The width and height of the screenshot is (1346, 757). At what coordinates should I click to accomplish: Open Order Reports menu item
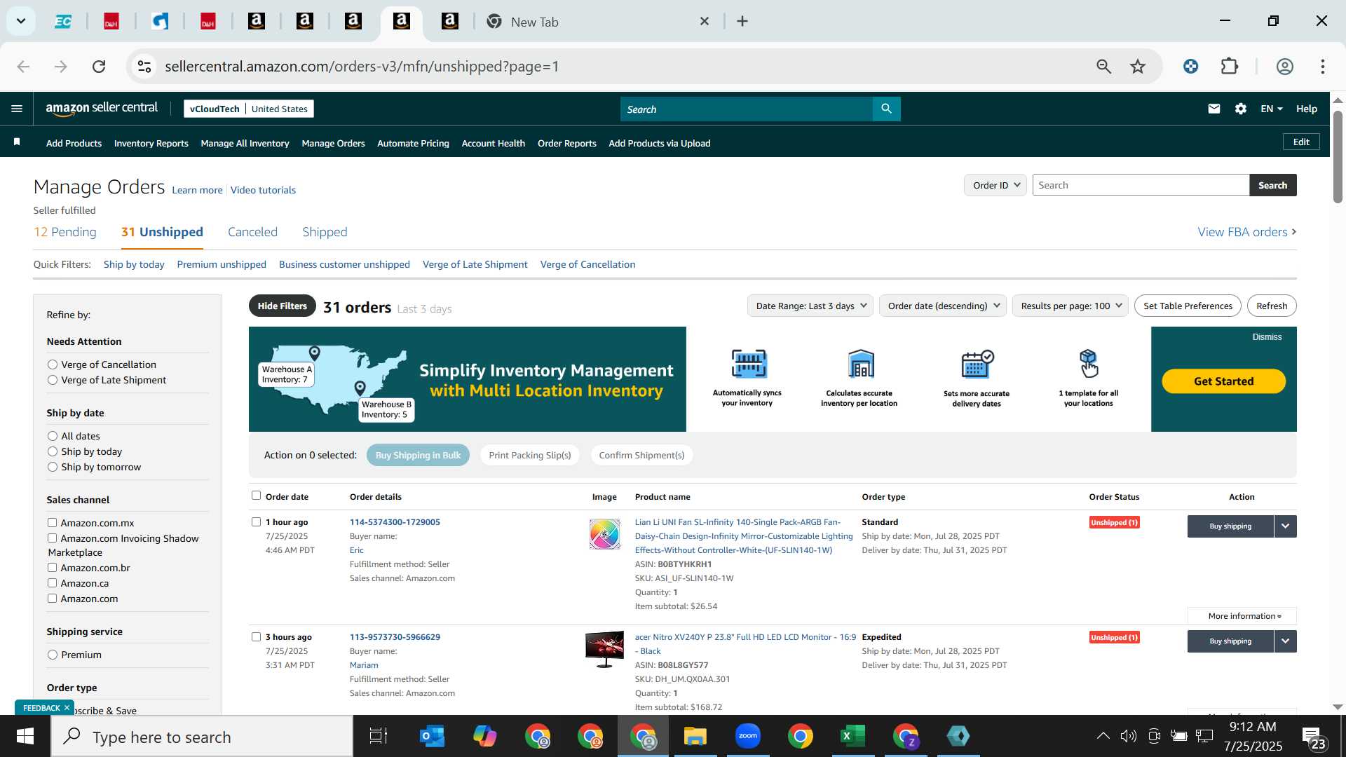click(x=566, y=143)
